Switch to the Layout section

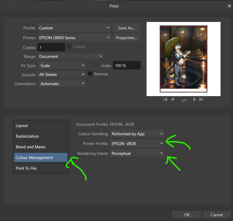pyautogui.click(x=41, y=125)
